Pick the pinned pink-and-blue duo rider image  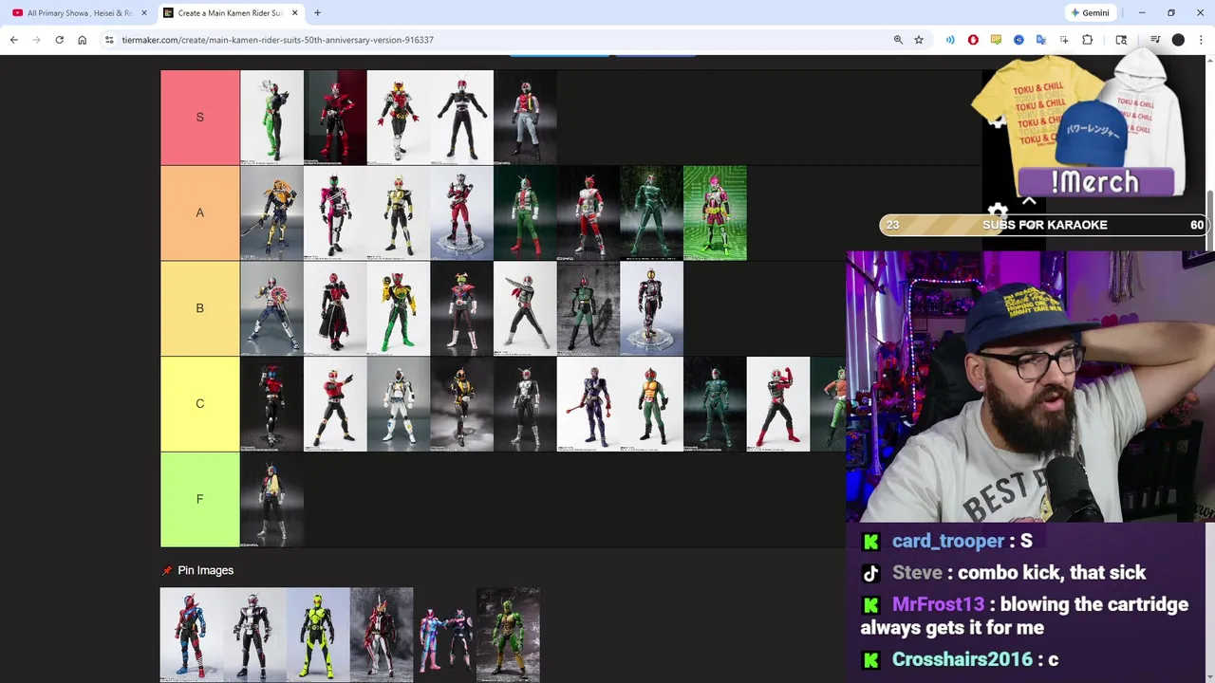pos(445,635)
